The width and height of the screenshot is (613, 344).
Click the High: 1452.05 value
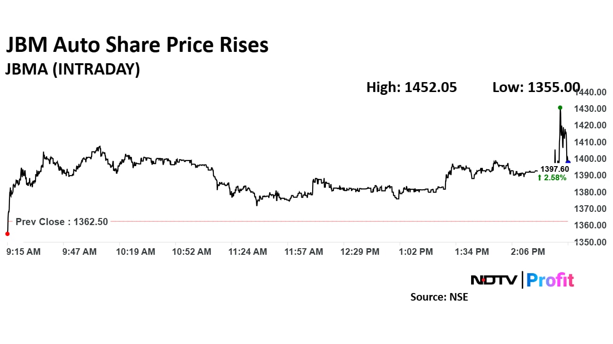[412, 87]
